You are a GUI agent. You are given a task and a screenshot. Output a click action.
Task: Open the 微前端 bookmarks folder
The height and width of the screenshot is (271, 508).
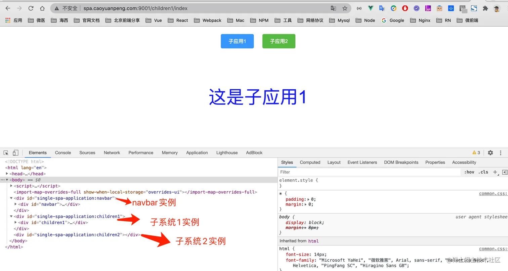pos(467,20)
